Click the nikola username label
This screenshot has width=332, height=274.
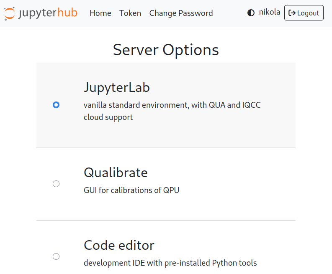coord(270,13)
